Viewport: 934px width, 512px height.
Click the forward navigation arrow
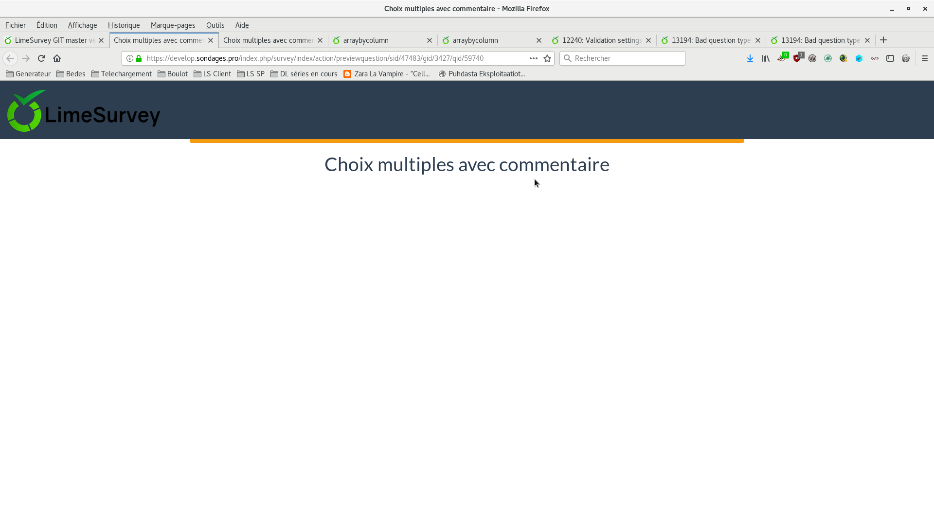point(26,58)
